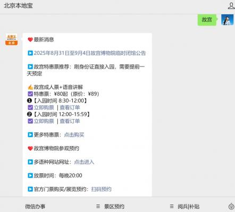This screenshot has width=235, height=212.
Task: Click the circled number 1 before 入园时间 8:30-12:00
Action: point(29,100)
